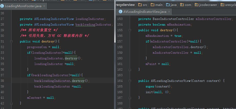Open the main folder breadcrumb
Viewport: 236px width, 109px height.
pyautogui.click(x=157, y=5)
